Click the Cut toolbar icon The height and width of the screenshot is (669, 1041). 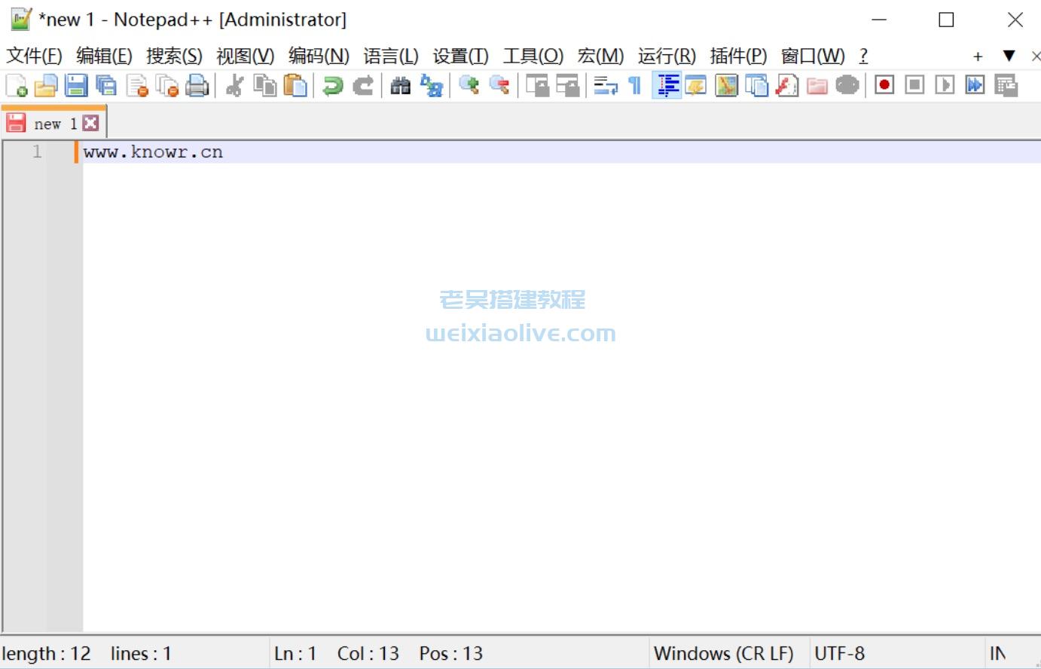click(234, 85)
